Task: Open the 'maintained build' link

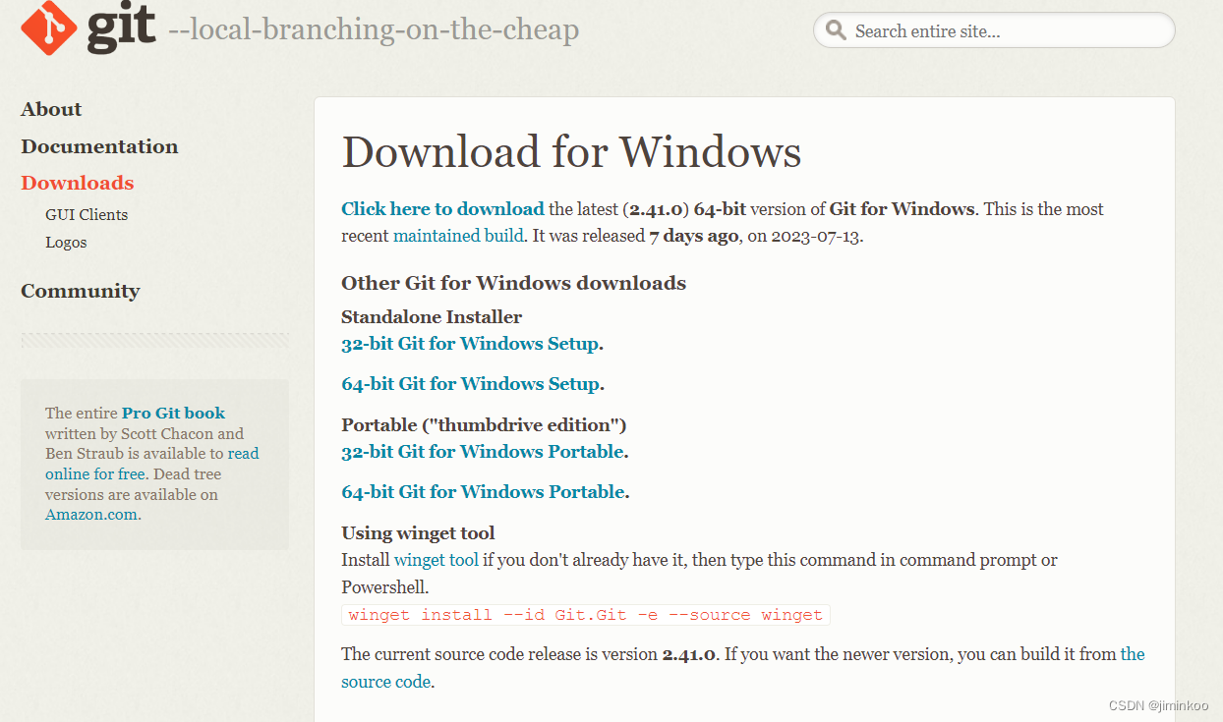Action: click(x=458, y=236)
